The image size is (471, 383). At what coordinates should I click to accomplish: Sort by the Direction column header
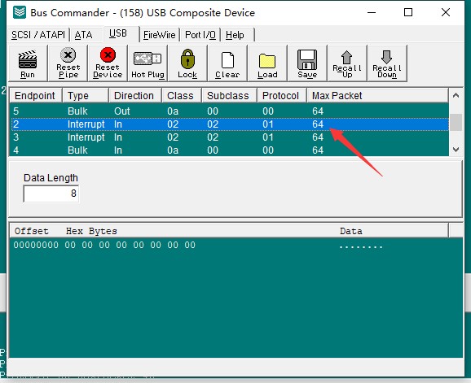(135, 96)
